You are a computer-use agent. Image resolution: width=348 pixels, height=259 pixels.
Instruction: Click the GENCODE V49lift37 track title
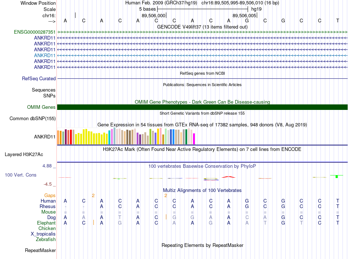click(202, 27)
